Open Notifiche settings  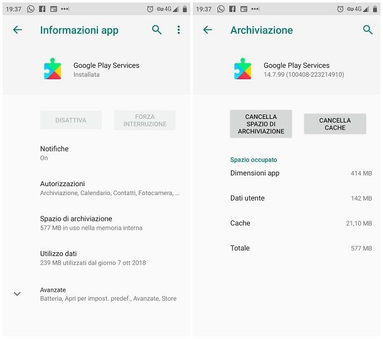(x=96, y=153)
